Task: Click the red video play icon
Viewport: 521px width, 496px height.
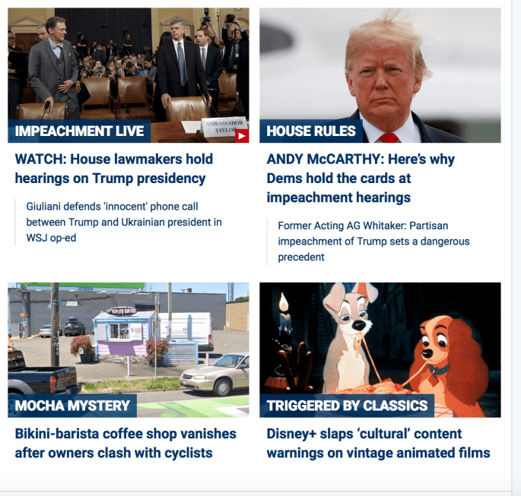Action: tap(242, 136)
